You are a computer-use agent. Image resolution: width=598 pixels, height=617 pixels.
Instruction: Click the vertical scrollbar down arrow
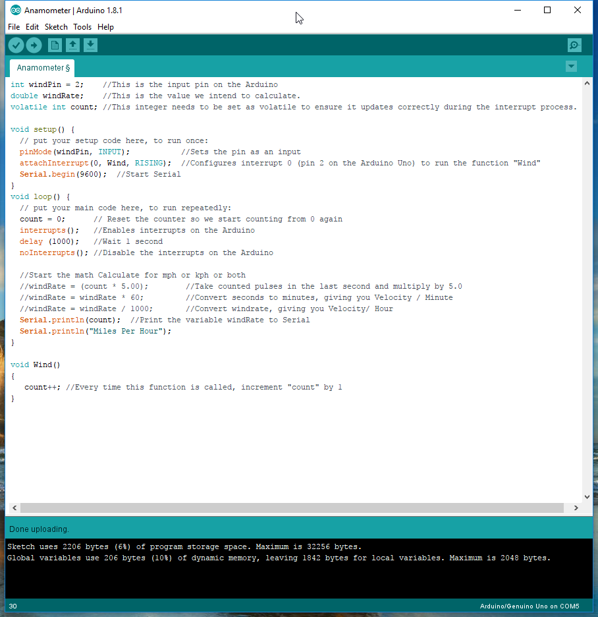(x=587, y=496)
